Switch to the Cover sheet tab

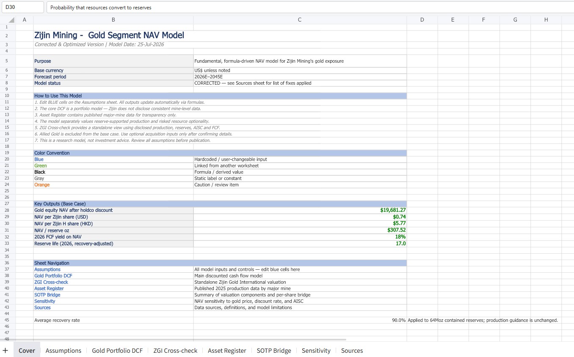tap(27, 350)
